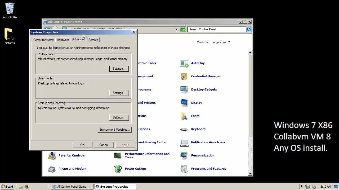Open the Keyboard control panel icon

[184, 129]
